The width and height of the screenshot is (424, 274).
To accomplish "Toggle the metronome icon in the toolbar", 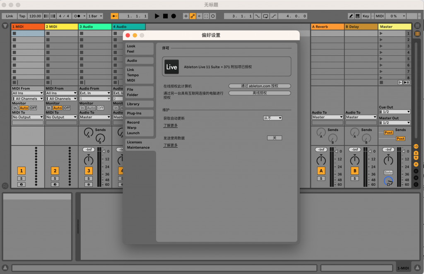I will (77, 16).
